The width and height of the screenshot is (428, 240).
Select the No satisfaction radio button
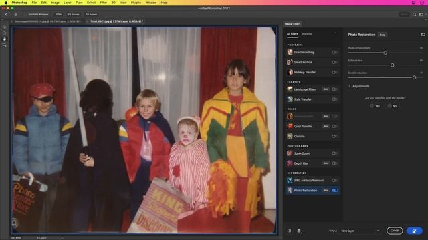click(389, 106)
